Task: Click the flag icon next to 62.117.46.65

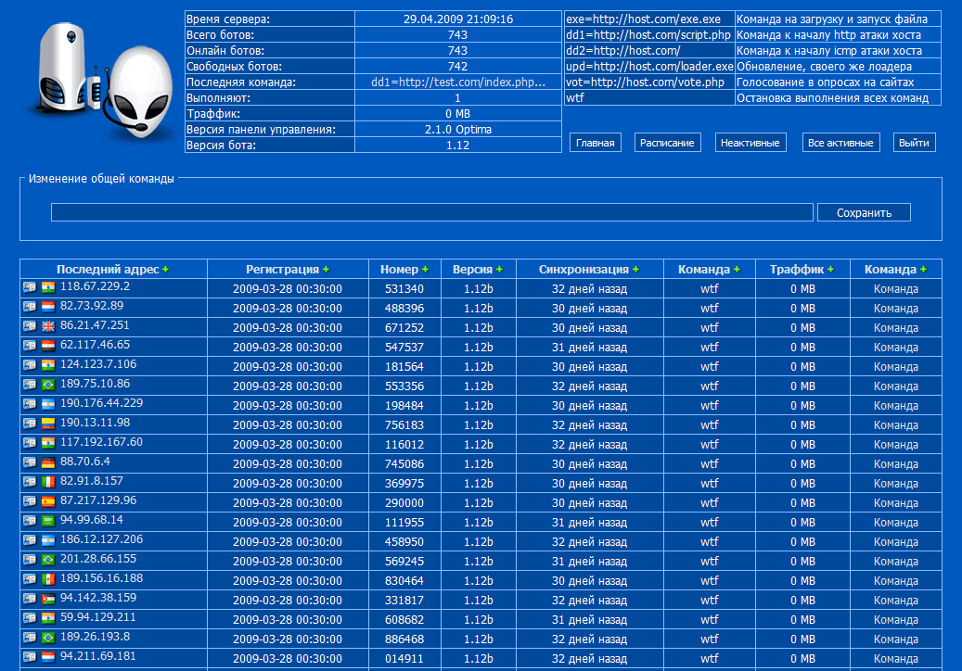Action: click(48, 346)
